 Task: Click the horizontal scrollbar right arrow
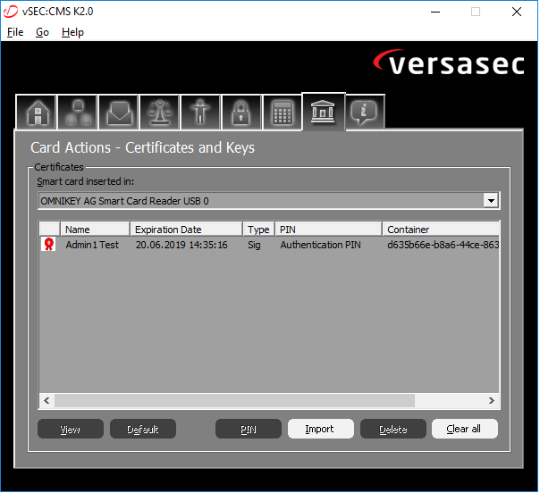pos(492,401)
